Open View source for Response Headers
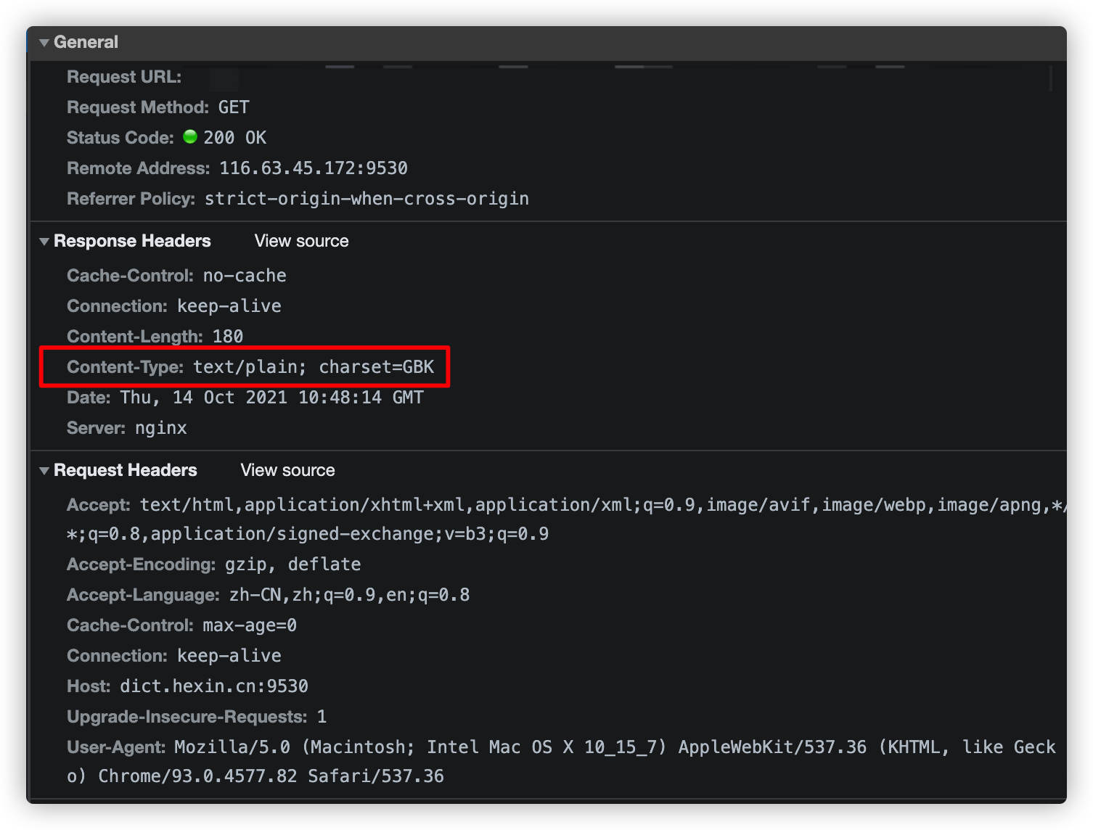The height and width of the screenshot is (830, 1093). (301, 241)
